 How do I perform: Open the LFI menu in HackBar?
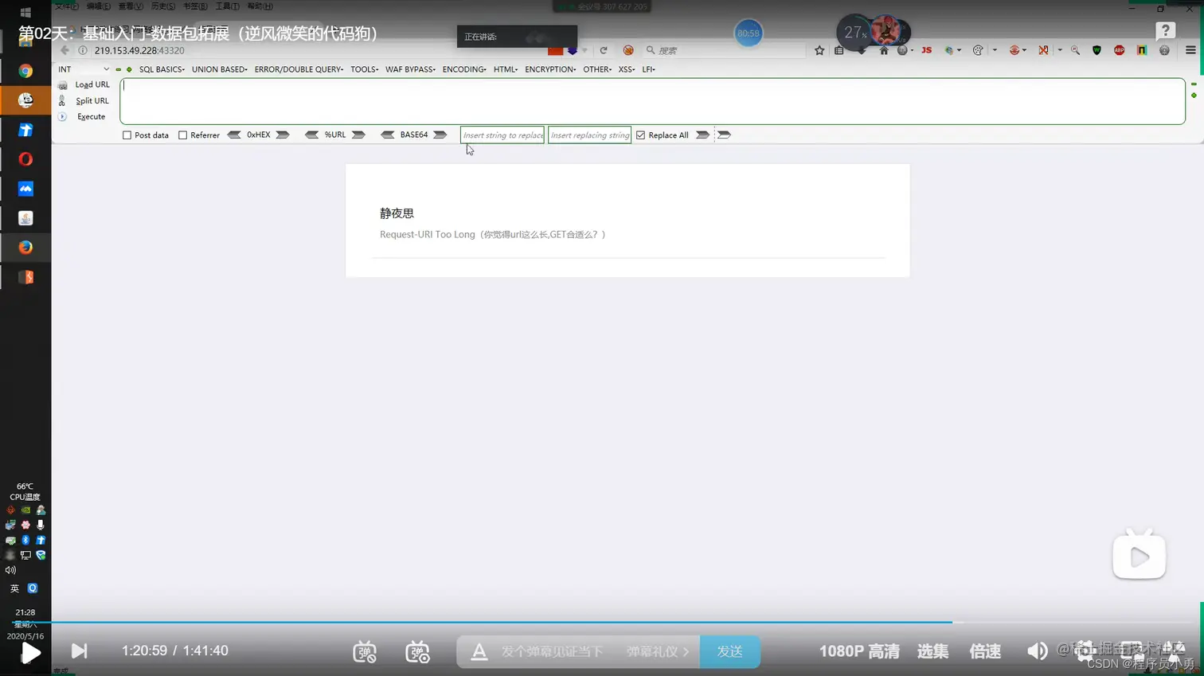coord(648,69)
